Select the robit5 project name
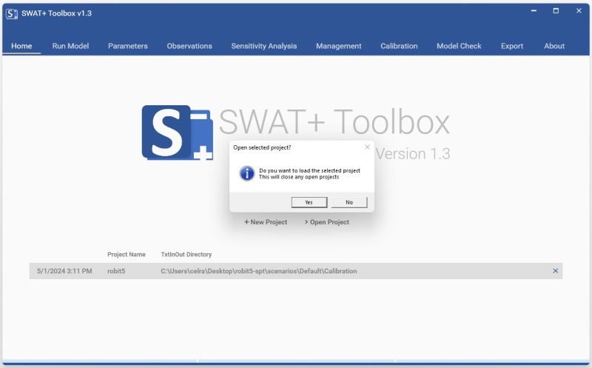The width and height of the screenshot is (592, 368). click(116, 271)
